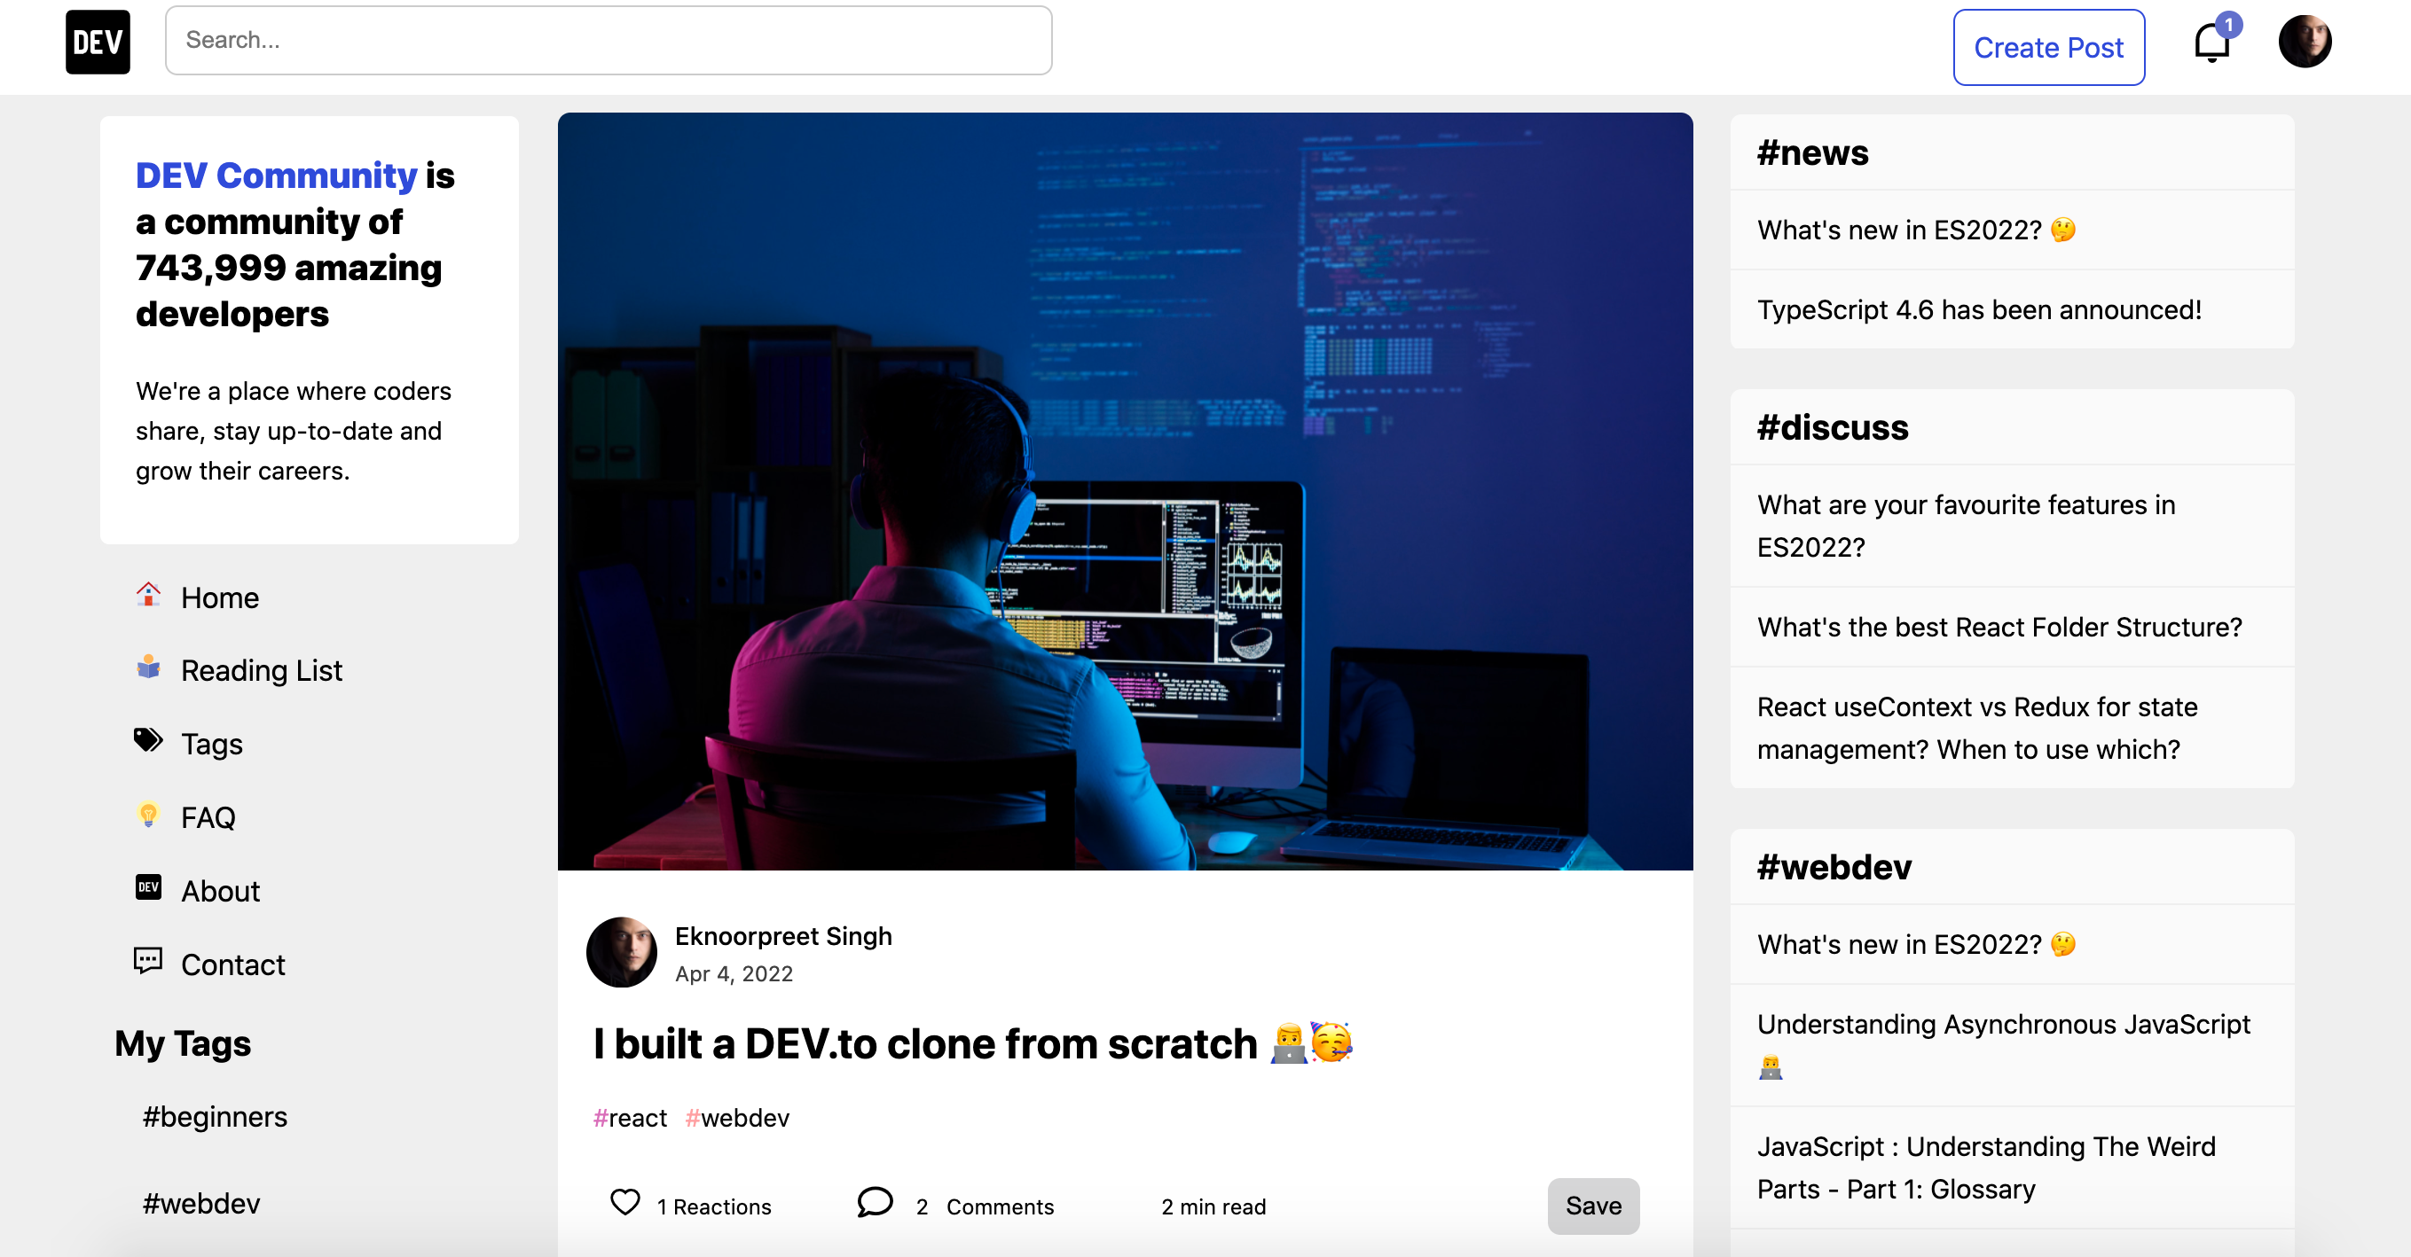The image size is (2411, 1257).
Task: Click the FAQ lightbulb icon
Action: [148, 815]
